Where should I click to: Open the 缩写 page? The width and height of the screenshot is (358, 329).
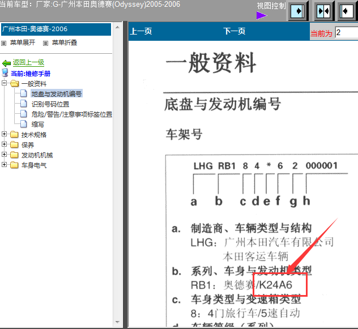point(38,125)
